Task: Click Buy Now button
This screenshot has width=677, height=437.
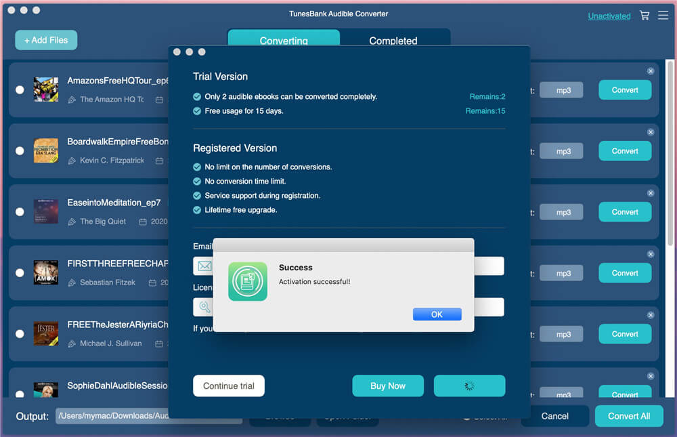Action: point(388,386)
